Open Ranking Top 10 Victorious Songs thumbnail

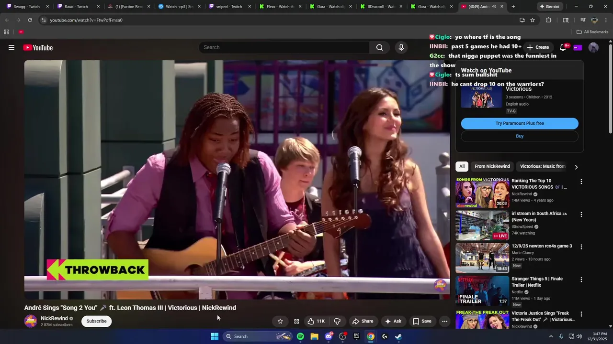[482, 193]
